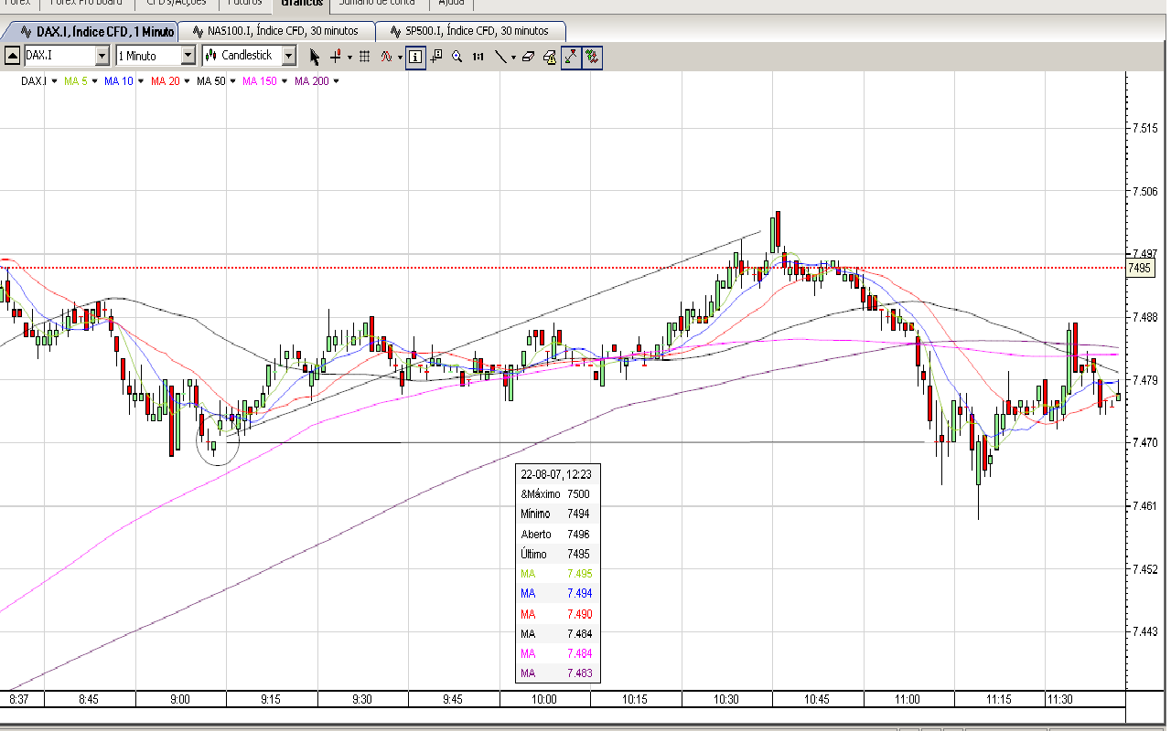Click the 7.443 price axis label
1171x731 pixels.
pos(1146,631)
